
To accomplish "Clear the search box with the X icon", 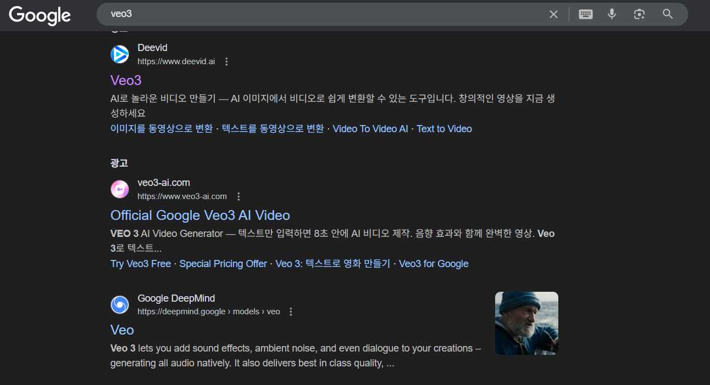I will click(x=553, y=14).
